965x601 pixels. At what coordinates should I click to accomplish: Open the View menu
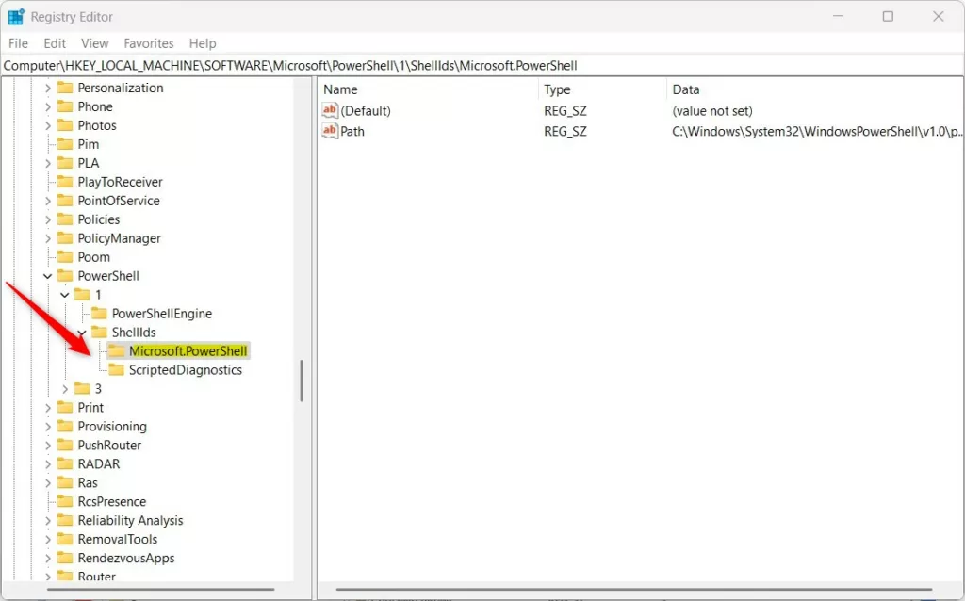[94, 42]
